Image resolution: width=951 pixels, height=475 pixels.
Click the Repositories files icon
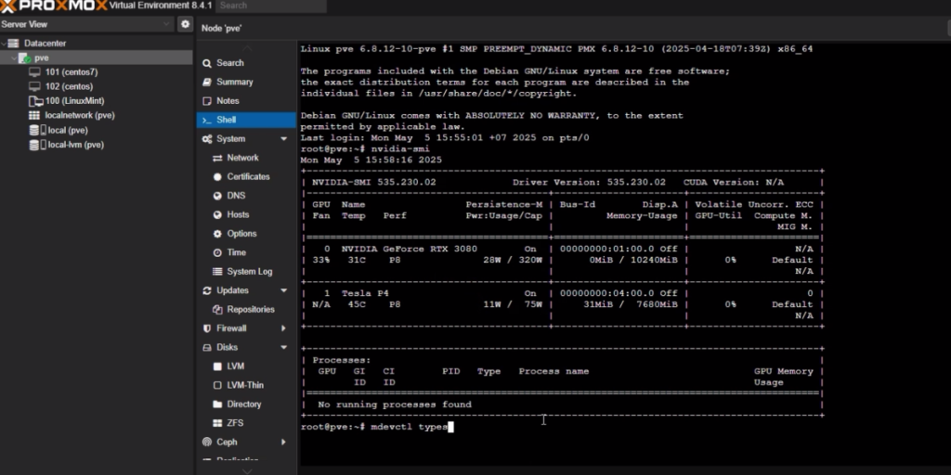[x=217, y=309]
